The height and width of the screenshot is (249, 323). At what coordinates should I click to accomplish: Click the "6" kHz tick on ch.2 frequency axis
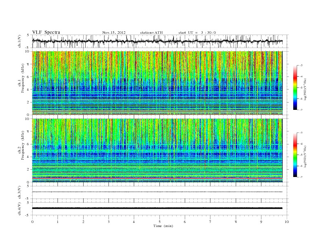(x=28, y=144)
